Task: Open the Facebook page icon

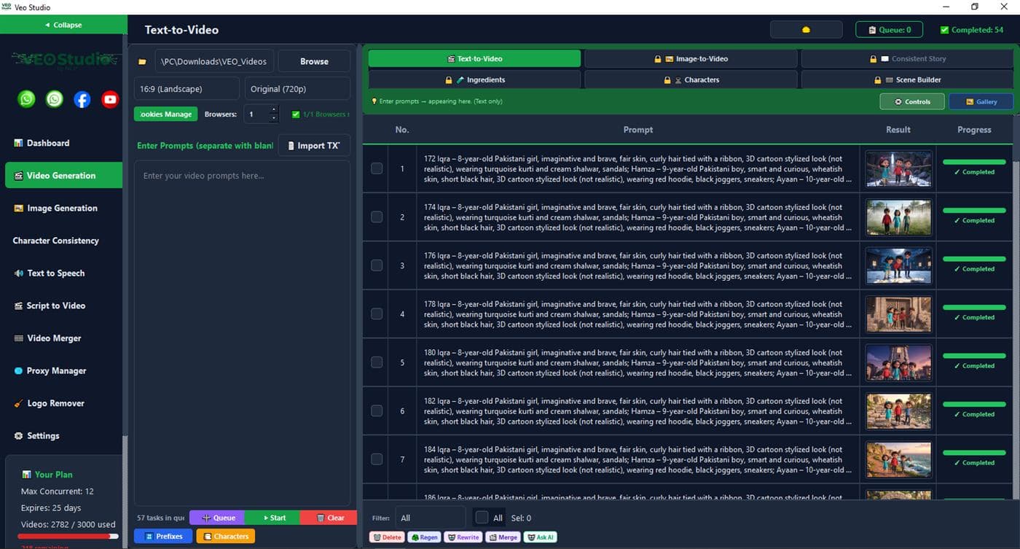Action: [82, 99]
